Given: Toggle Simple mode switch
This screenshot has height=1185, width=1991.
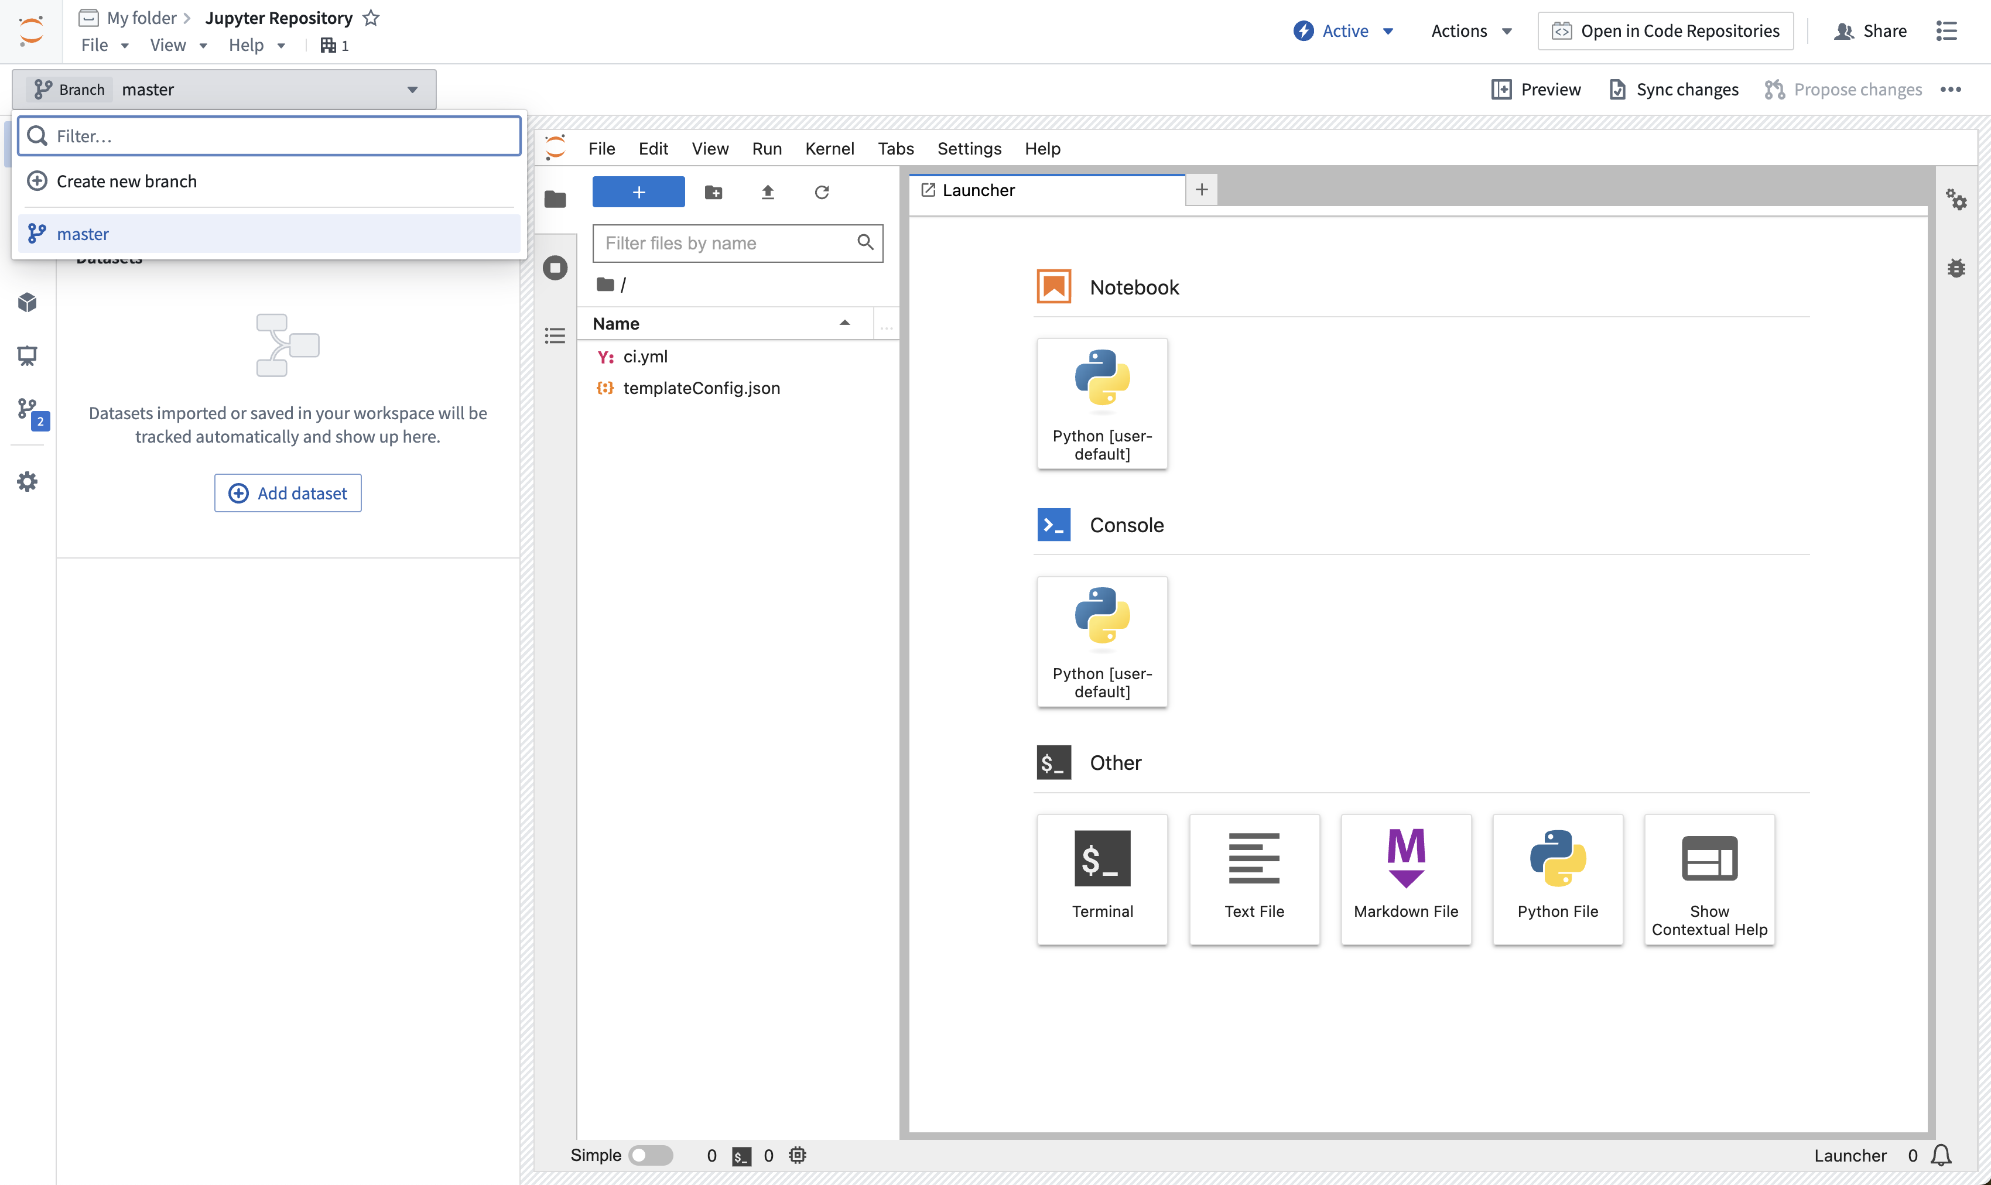Looking at the screenshot, I should tap(650, 1156).
